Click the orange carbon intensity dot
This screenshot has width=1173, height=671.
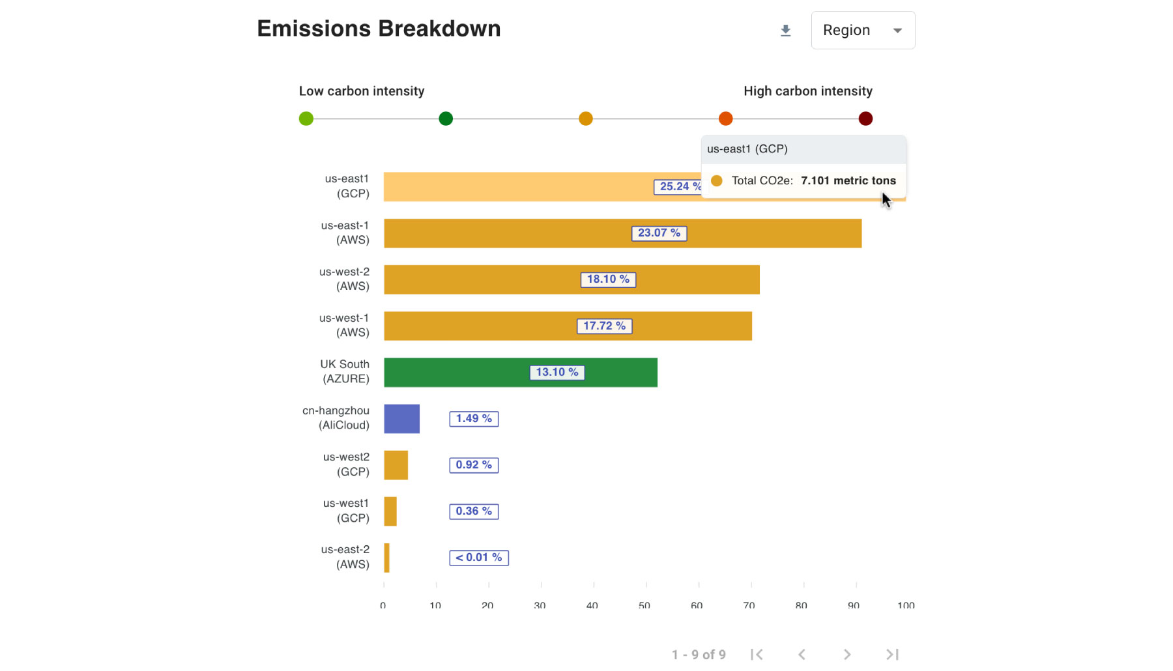(725, 119)
